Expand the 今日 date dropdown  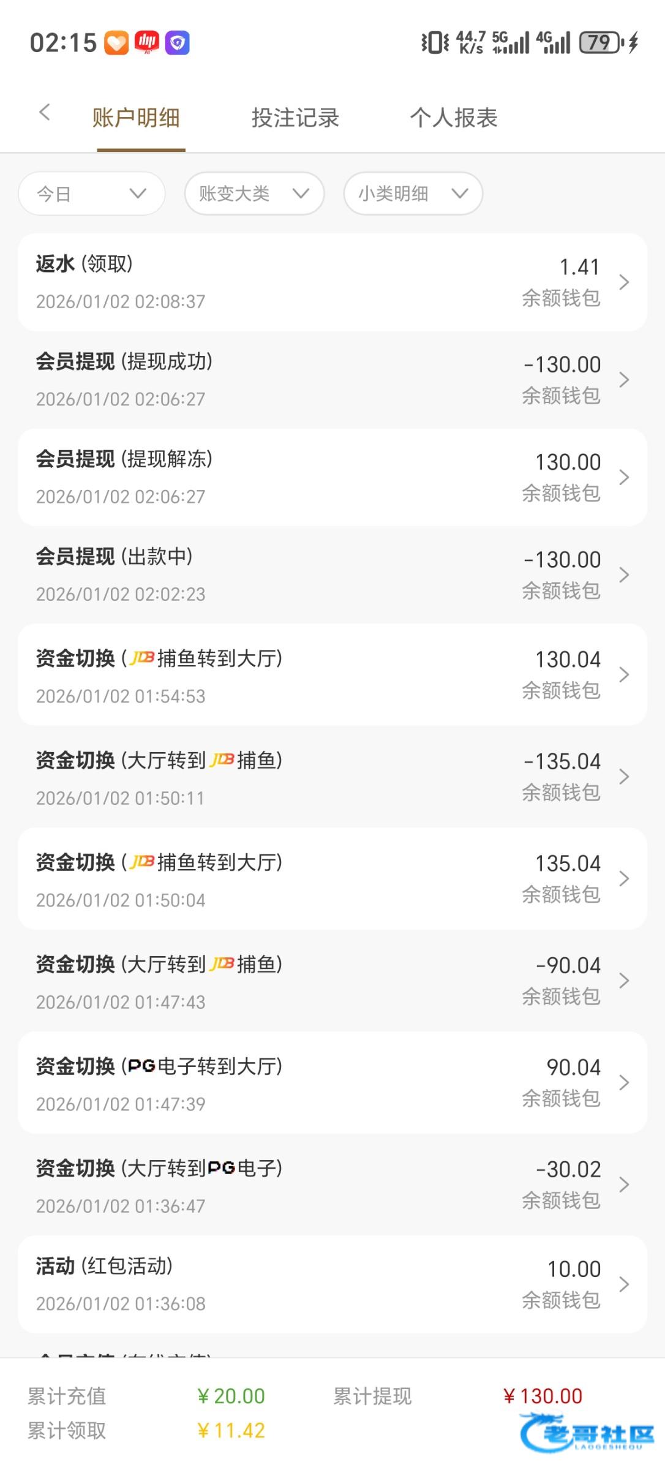tap(92, 194)
